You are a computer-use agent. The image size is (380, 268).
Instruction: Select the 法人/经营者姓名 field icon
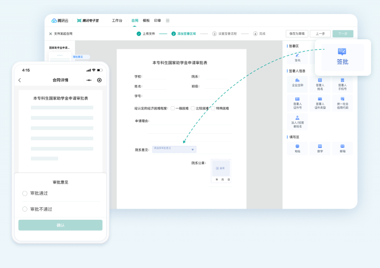pos(298,121)
